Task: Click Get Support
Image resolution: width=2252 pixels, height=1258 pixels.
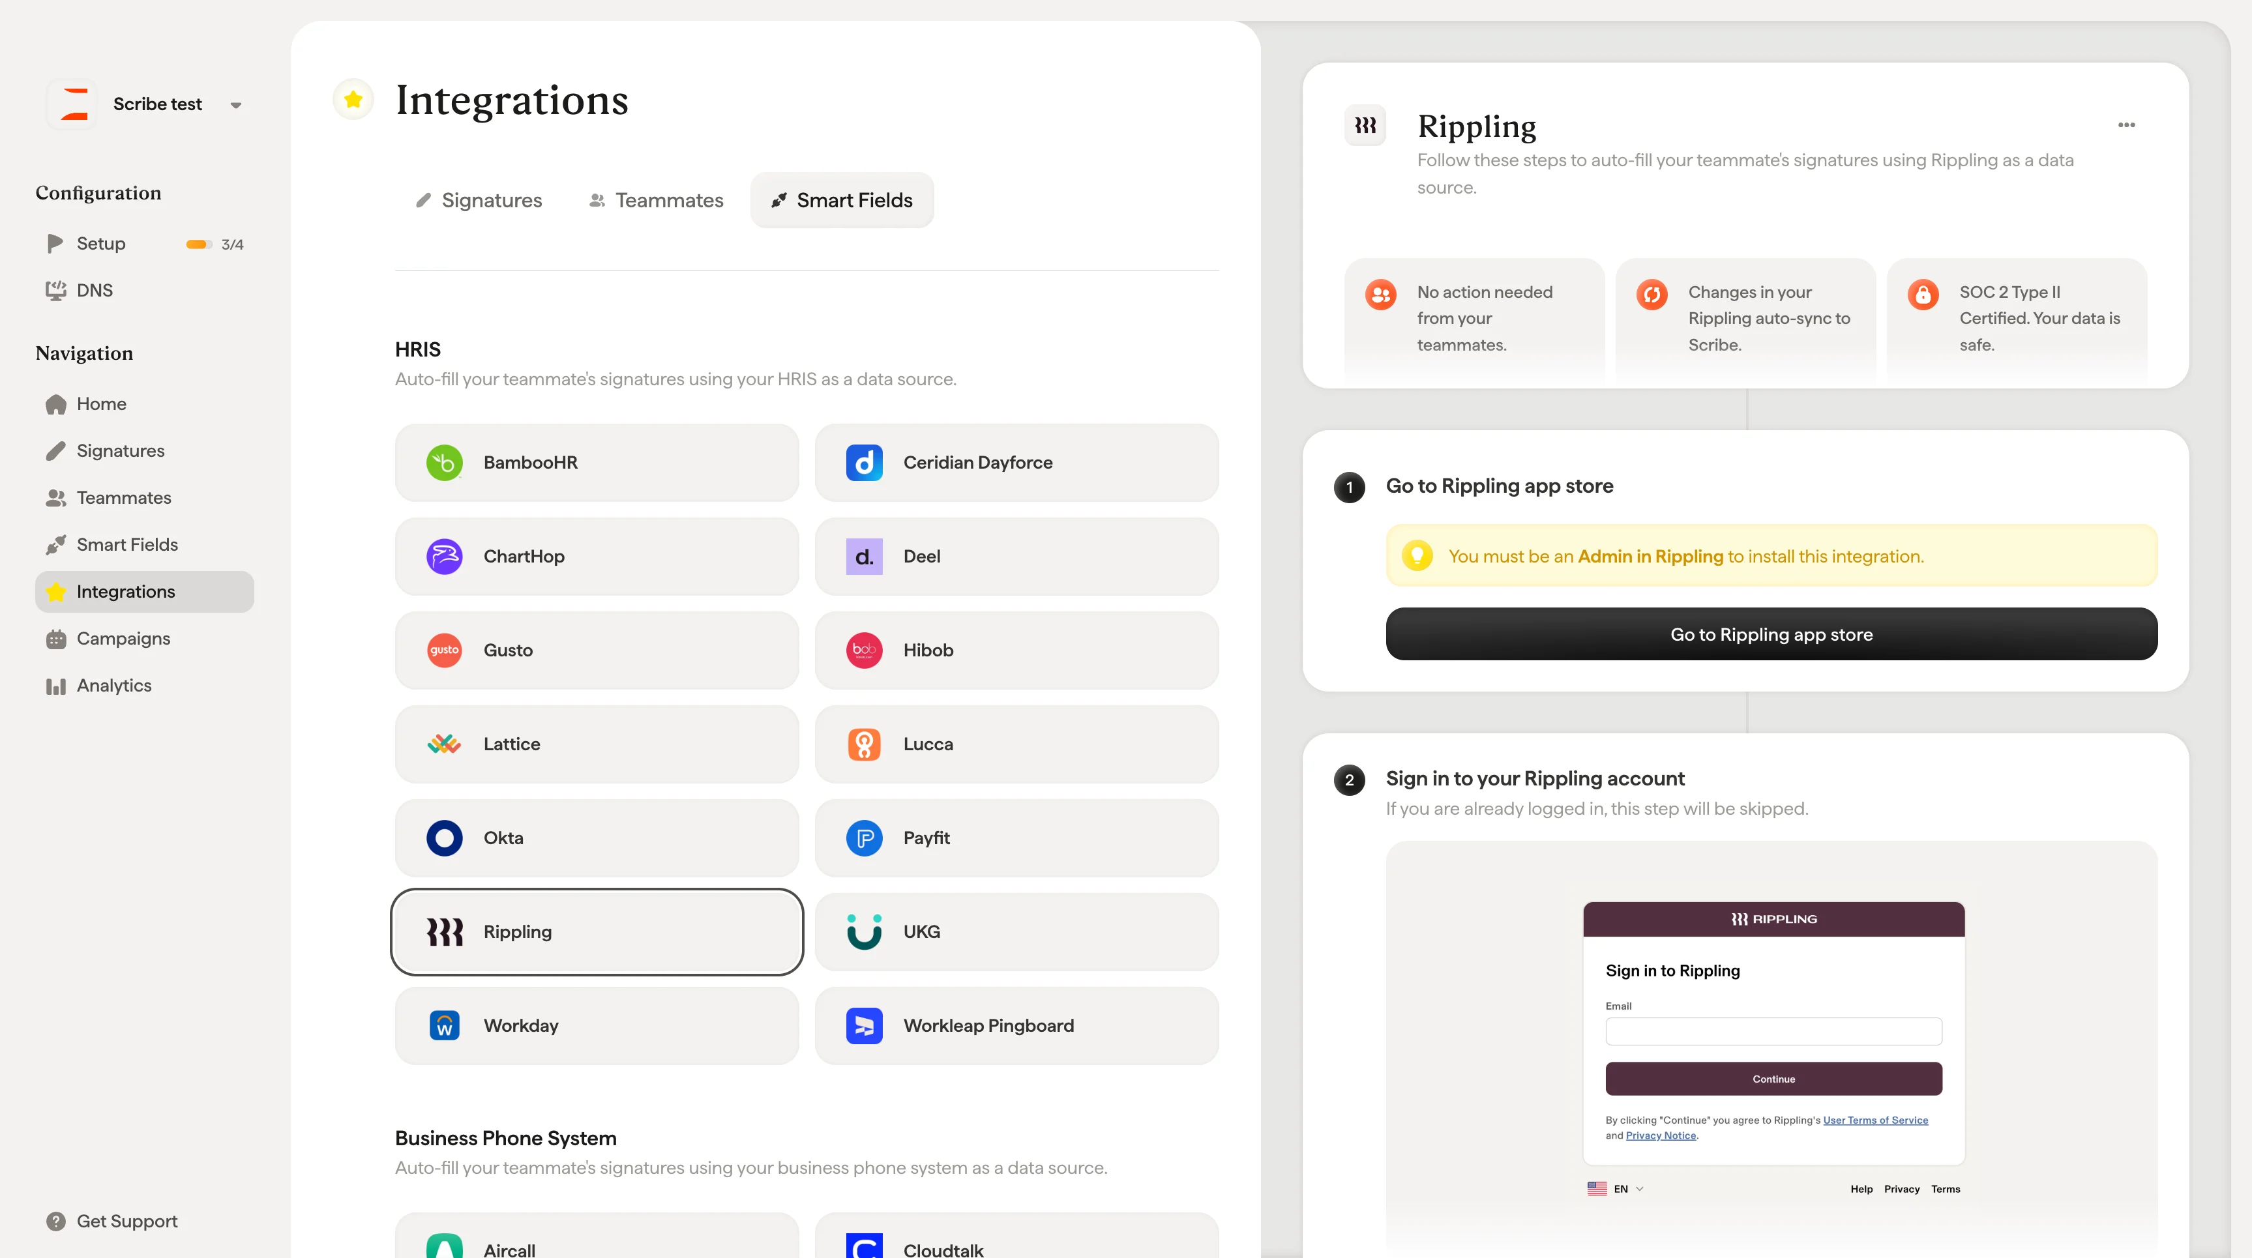Action: click(x=112, y=1221)
